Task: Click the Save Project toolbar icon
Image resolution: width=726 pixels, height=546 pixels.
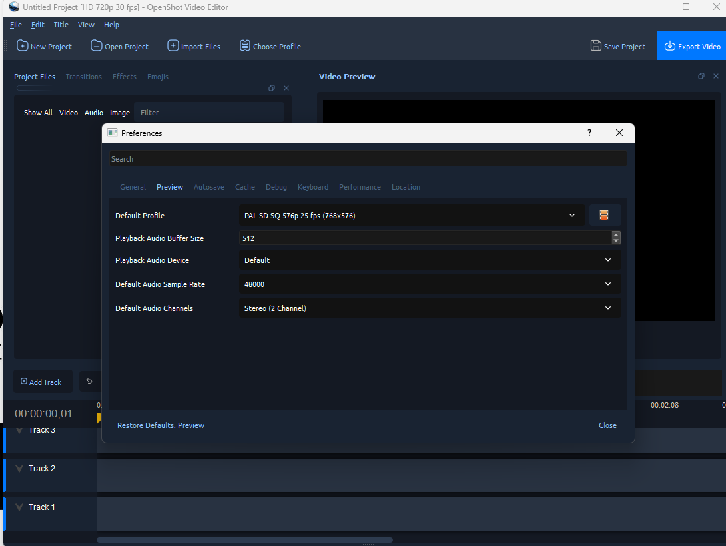Action: pyautogui.click(x=596, y=45)
